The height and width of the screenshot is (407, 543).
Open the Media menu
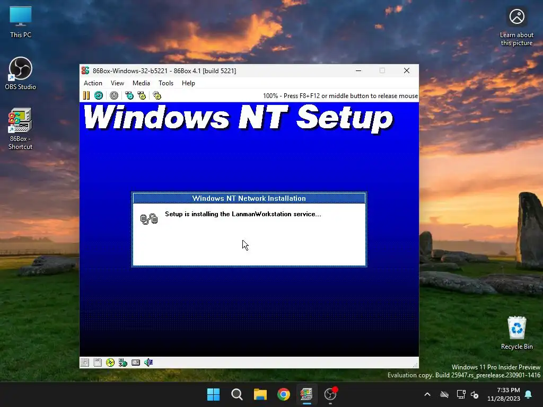click(141, 83)
